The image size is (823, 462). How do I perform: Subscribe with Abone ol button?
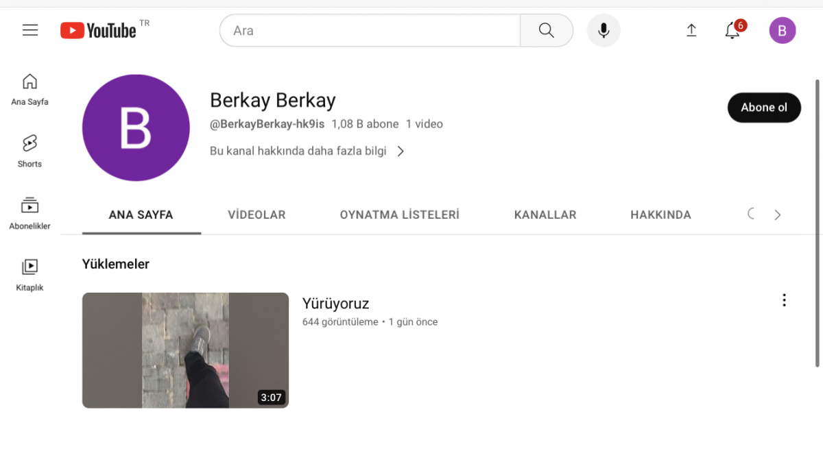coord(764,108)
